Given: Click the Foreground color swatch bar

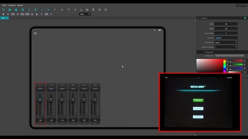Looking at the screenshot, I should [229, 56].
